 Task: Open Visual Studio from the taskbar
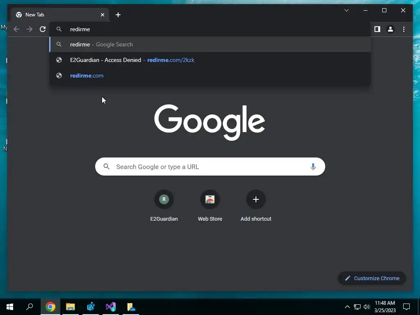coord(111,307)
